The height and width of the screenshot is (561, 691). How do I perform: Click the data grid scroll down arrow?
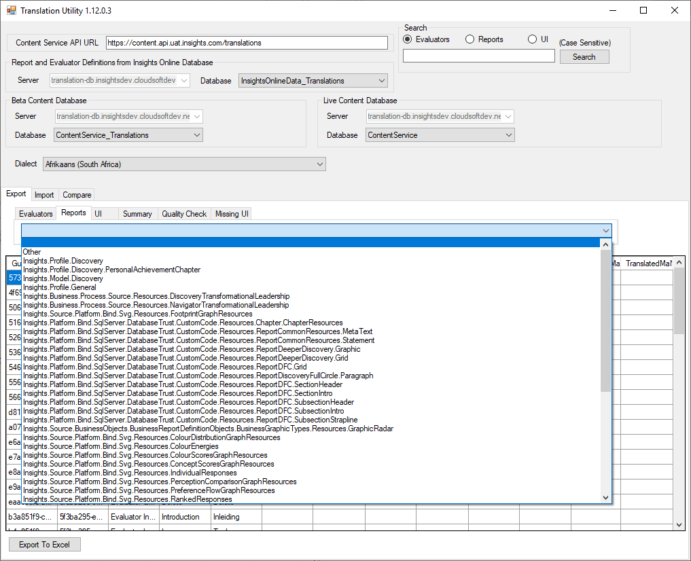tap(679, 524)
